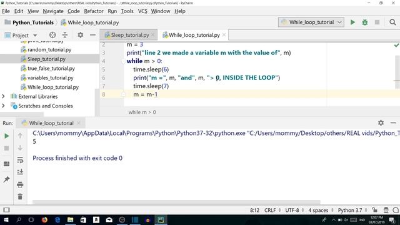Viewport: 400px width, 225px height.
Task: Open File Explorer from taskbar
Action: pyautogui.click(x=71, y=219)
